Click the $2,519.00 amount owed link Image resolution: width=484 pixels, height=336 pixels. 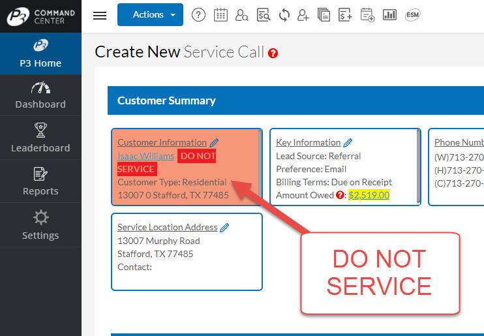pos(369,195)
